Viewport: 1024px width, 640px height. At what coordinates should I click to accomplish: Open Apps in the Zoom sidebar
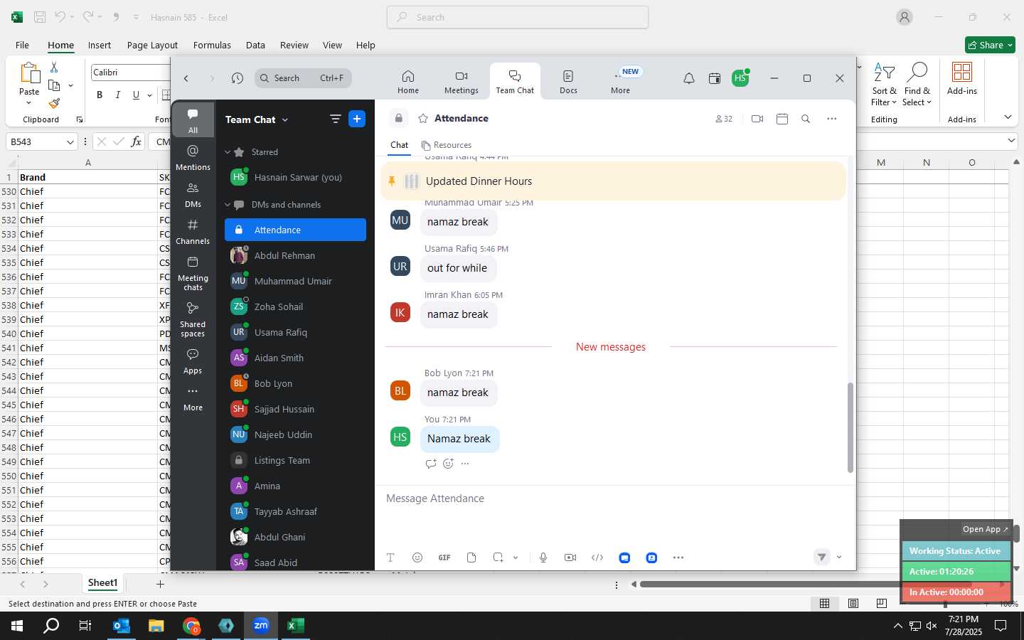(x=193, y=361)
